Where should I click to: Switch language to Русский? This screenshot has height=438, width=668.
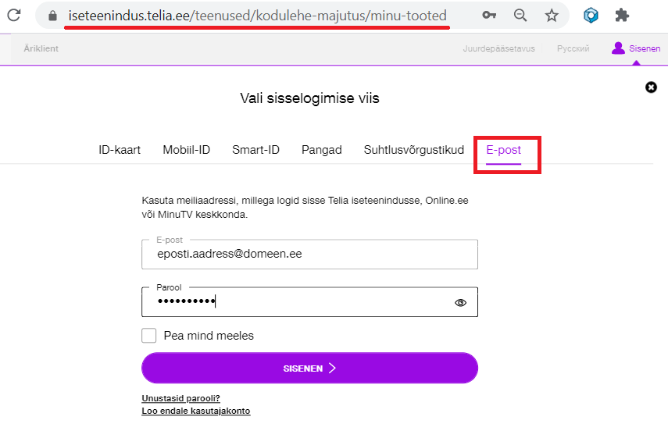point(573,48)
